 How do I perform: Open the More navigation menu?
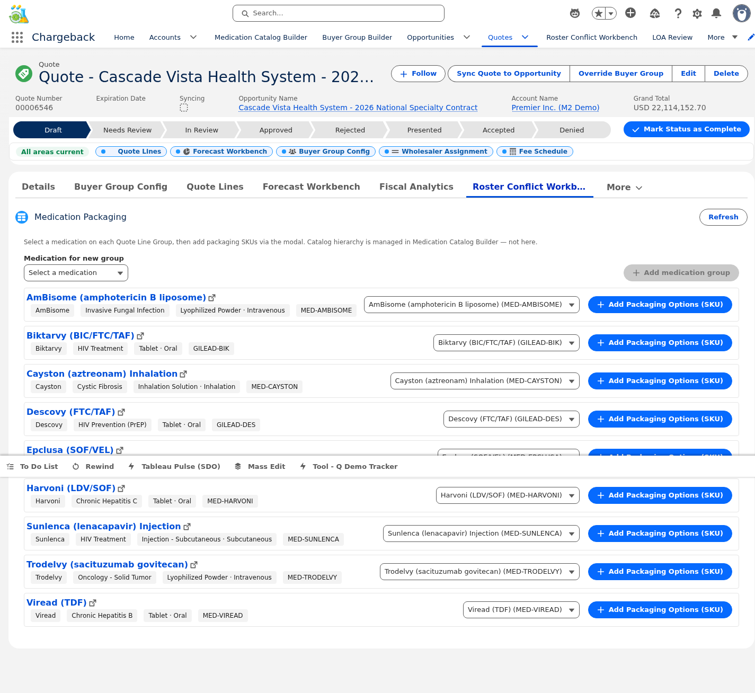(x=723, y=37)
